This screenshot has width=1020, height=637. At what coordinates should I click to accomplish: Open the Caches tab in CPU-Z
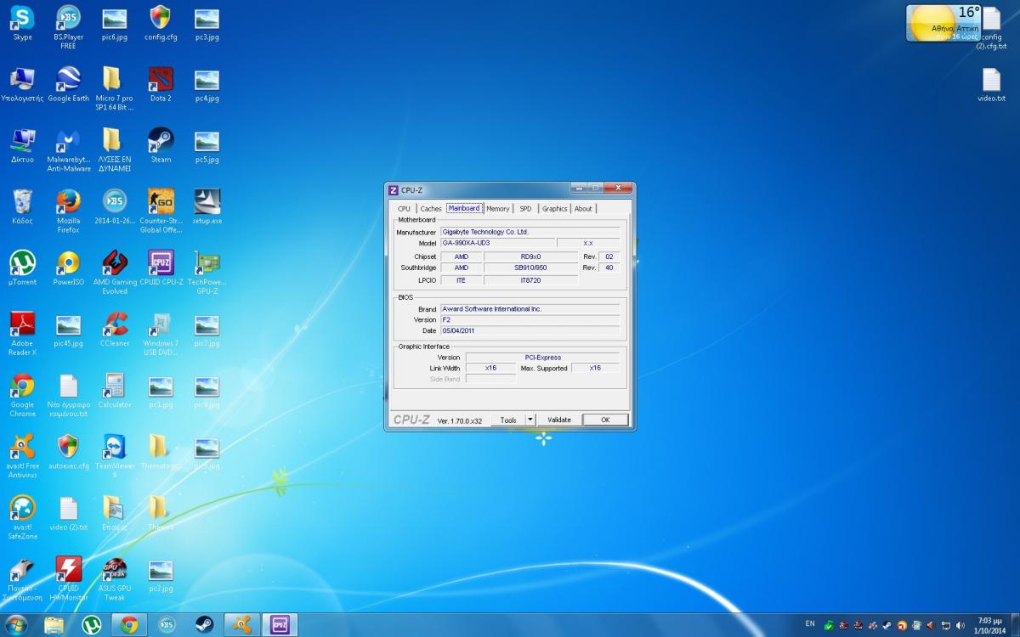(431, 208)
